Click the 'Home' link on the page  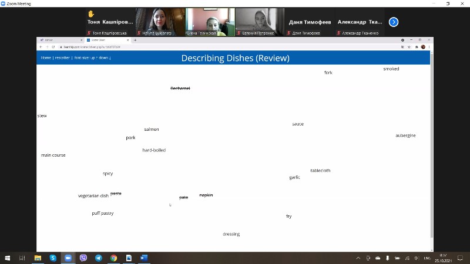point(46,58)
